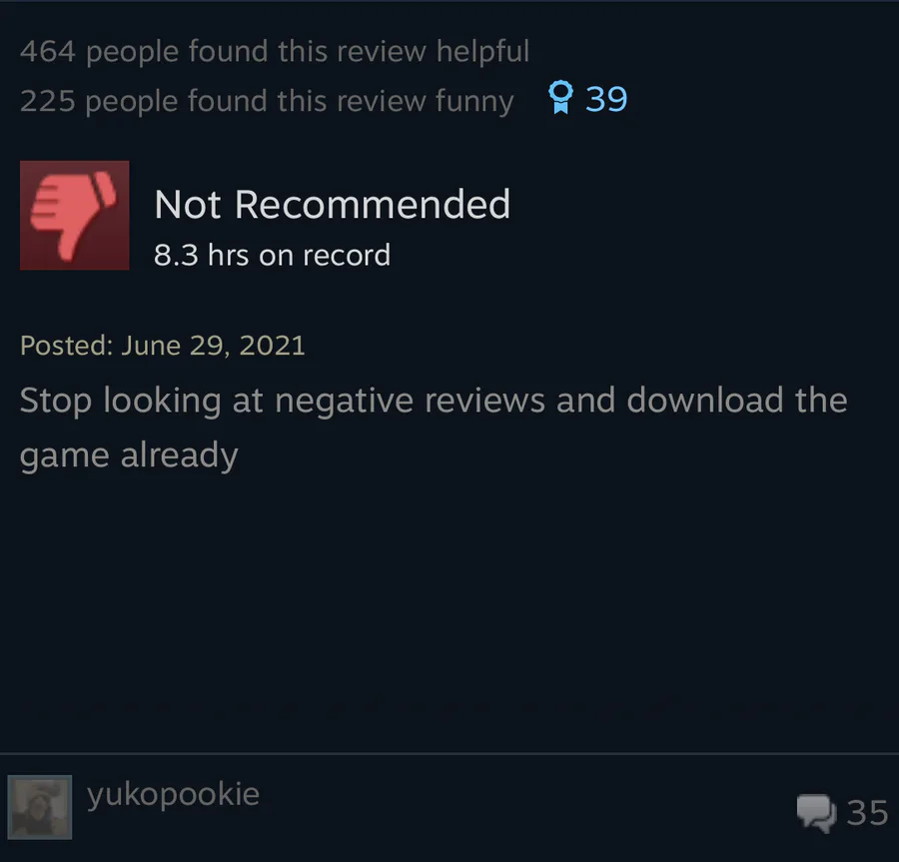The width and height of the screenshot is (899, 862).
Task: Click the word 'funny' in vote summary
Action: [x=474, y=102]
